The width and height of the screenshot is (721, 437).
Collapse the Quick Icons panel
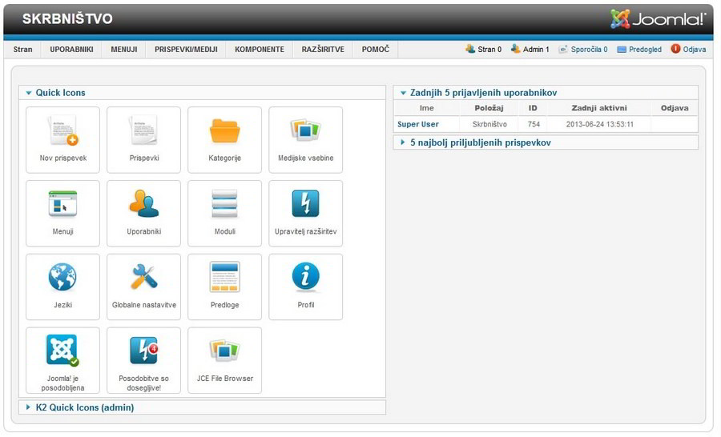(60, 93)
